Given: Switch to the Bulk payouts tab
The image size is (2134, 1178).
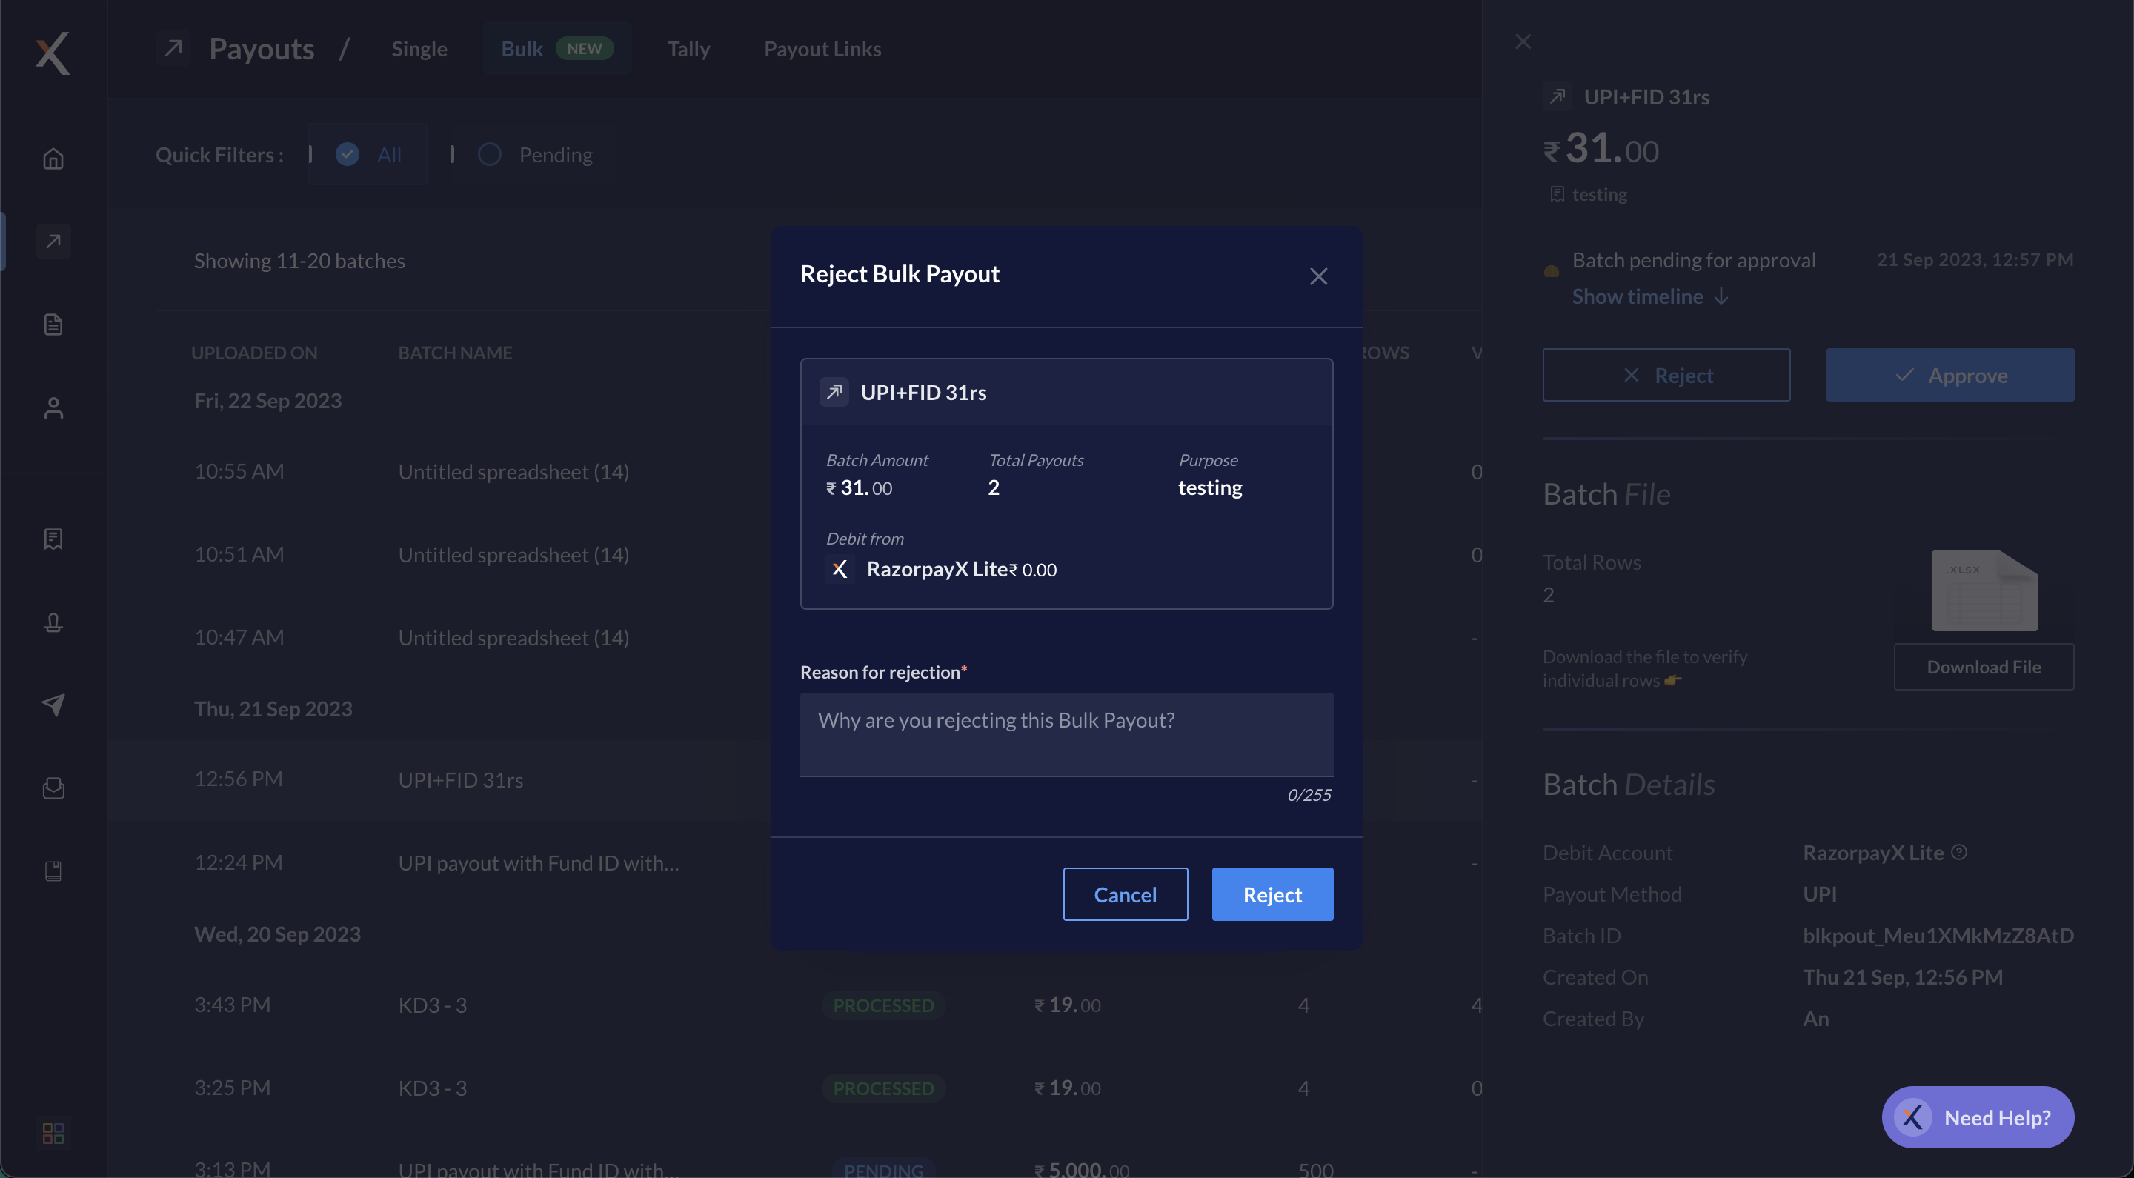Looking at the screenshot, I should click(556, 48).
